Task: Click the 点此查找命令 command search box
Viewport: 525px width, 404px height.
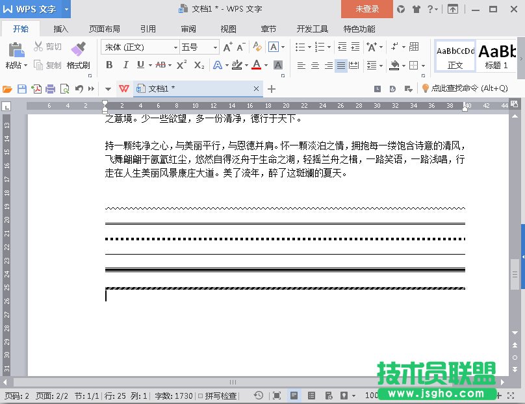Action: coord(464,88)
